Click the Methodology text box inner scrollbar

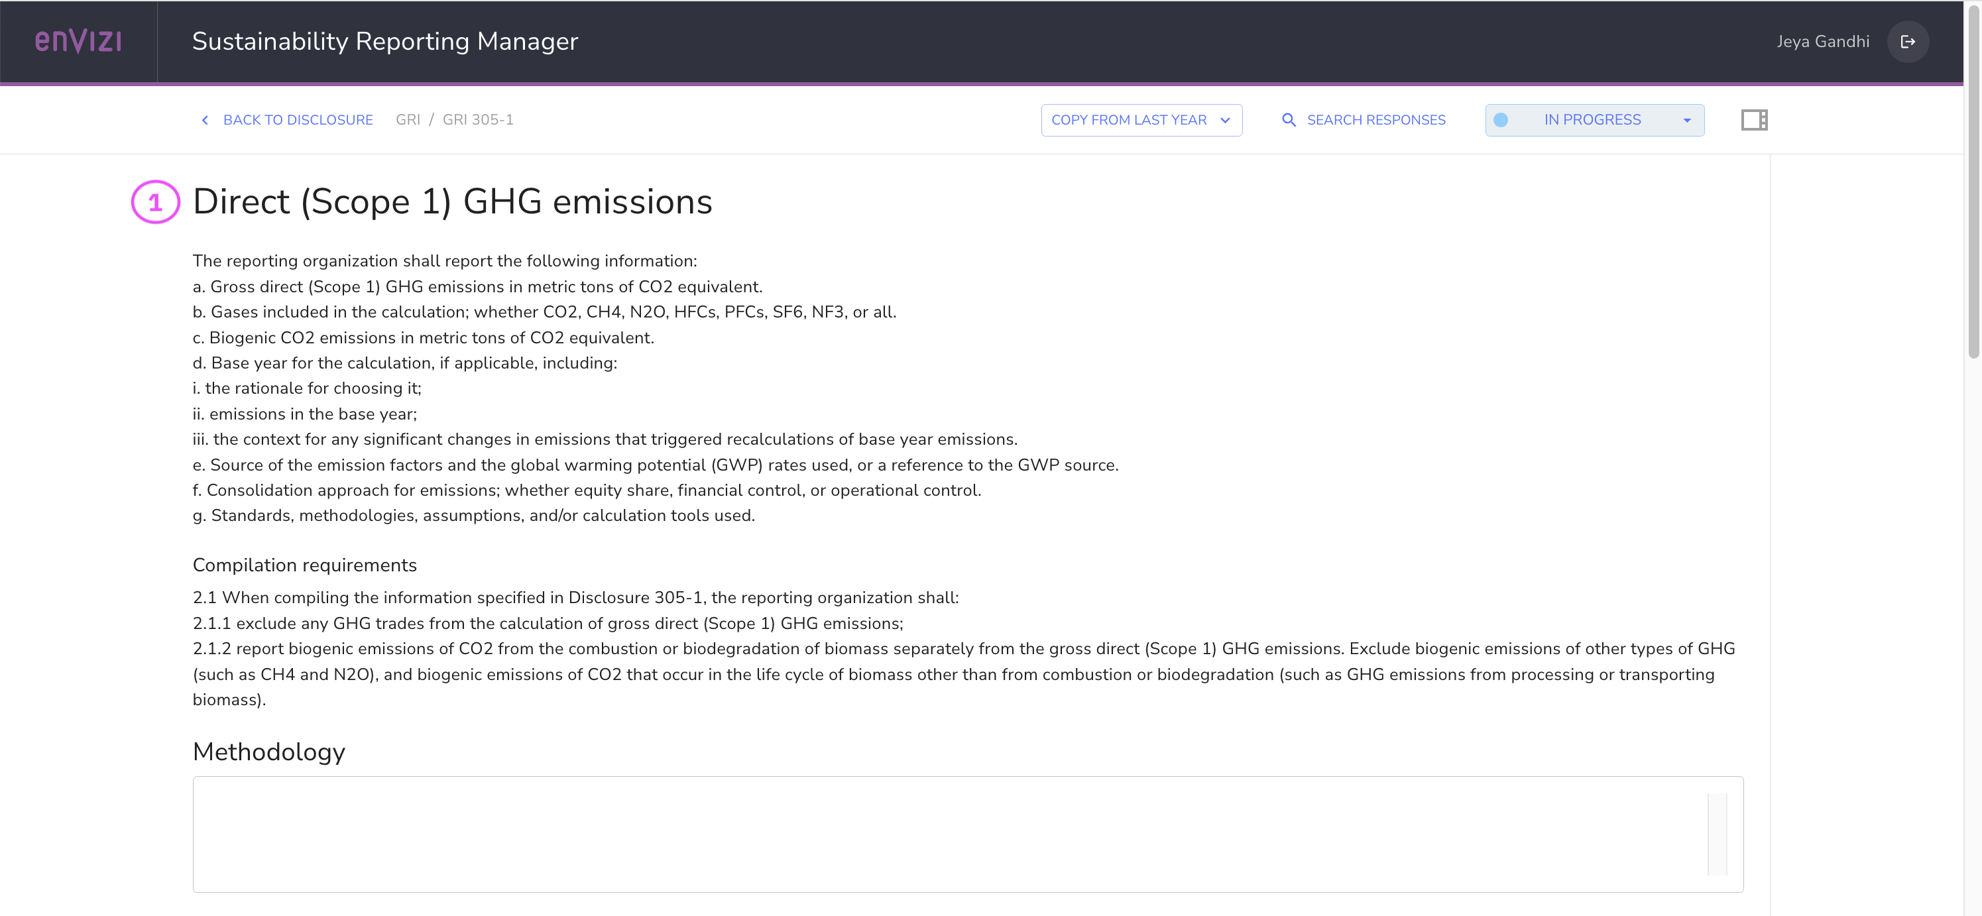(1717, 834)
